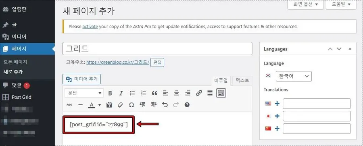
Task: Click the 미디어 추가 button
Action: click(82, 79)
